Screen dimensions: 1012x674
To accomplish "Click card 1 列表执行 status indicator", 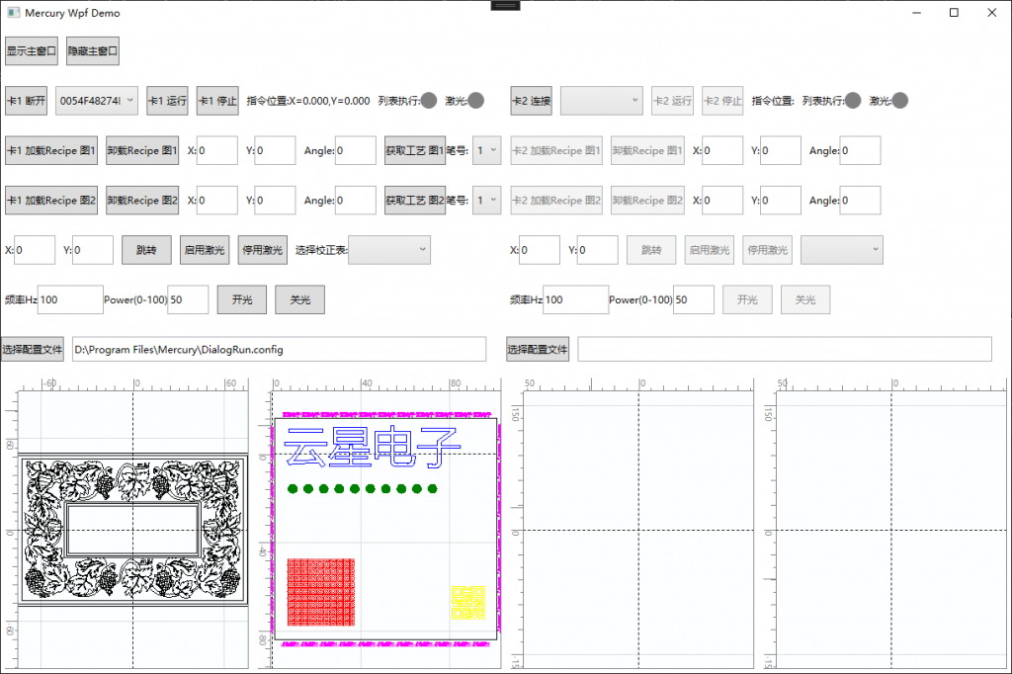I will [429, 101].
